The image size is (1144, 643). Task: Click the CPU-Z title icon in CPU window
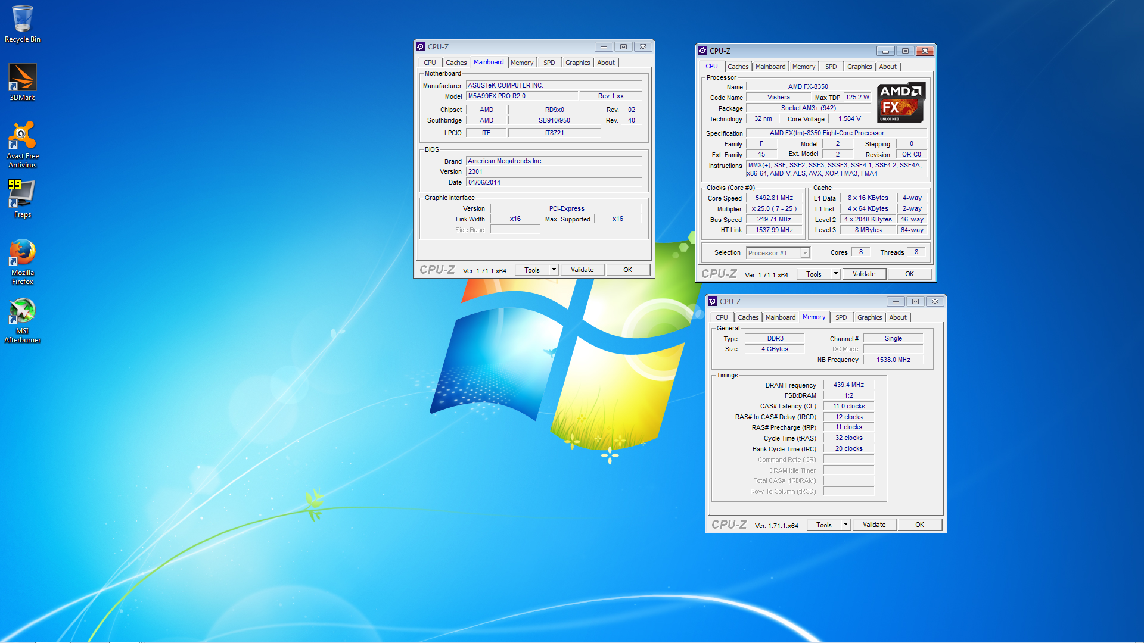point(702,51)
